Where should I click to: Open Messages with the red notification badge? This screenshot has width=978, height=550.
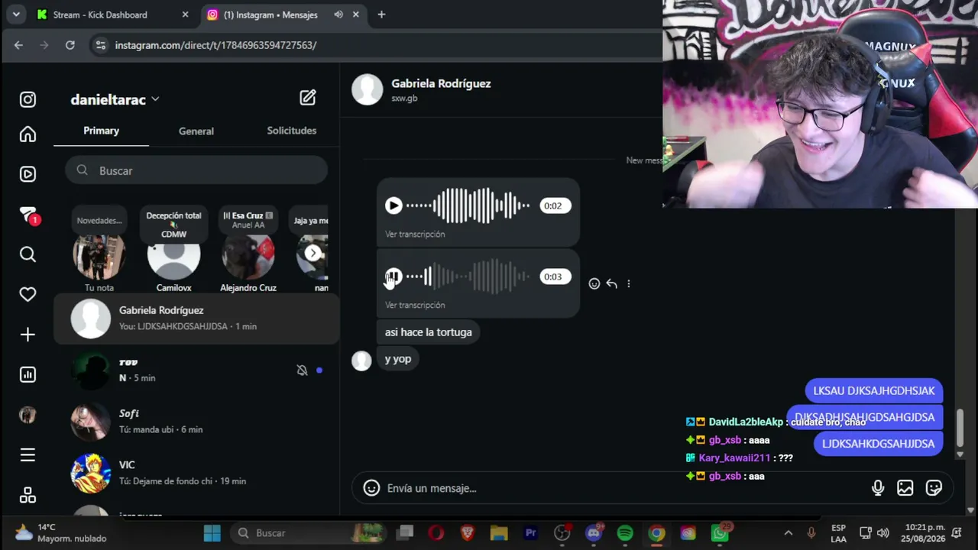[x=28, y=215]
